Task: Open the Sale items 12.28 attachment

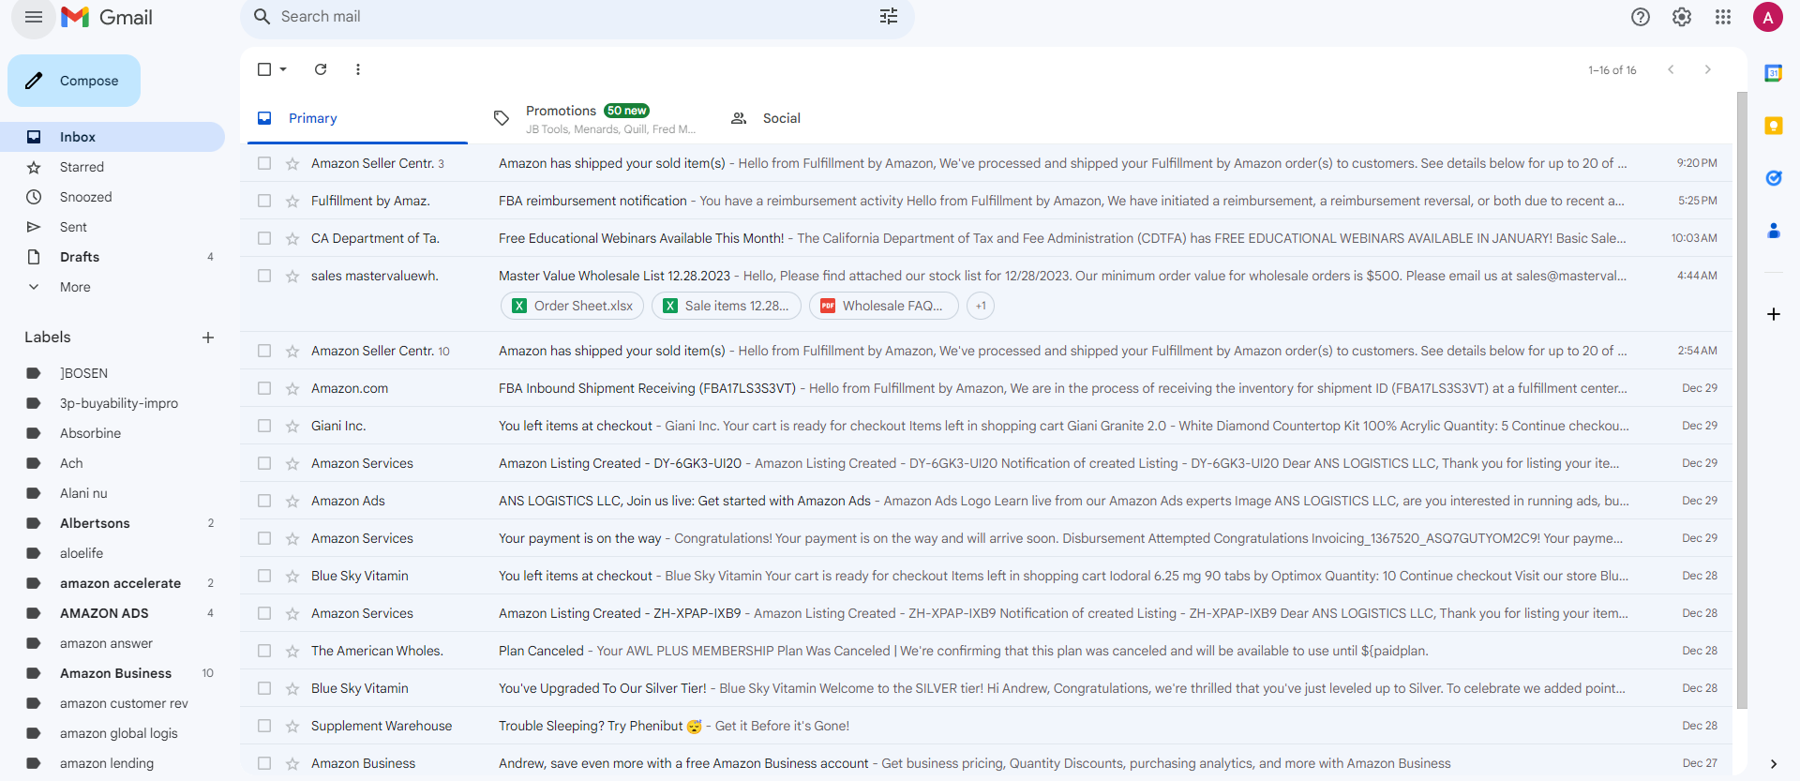Action: coord(727,306)
